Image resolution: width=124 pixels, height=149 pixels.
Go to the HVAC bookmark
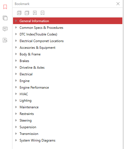click(x=24, y=94)
